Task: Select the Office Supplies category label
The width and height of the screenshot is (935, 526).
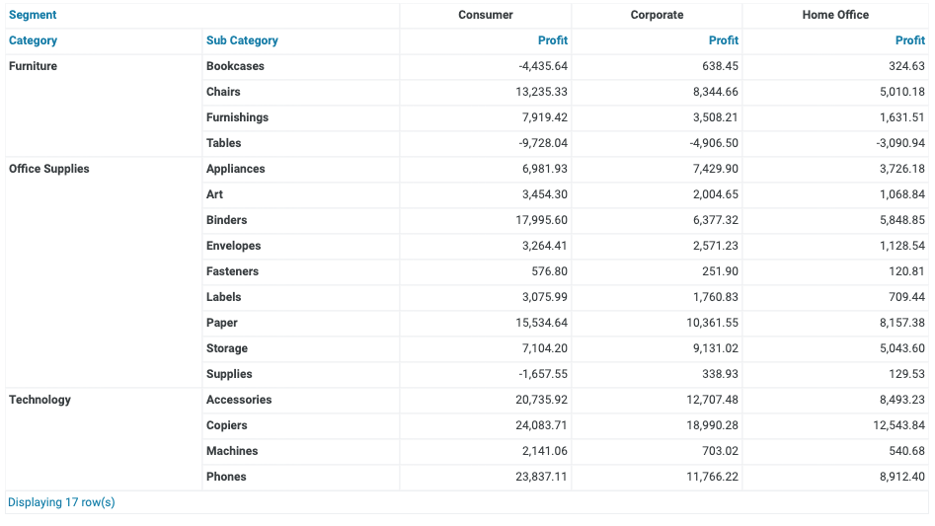Action: pyautogui.click(x=49, y=169)
